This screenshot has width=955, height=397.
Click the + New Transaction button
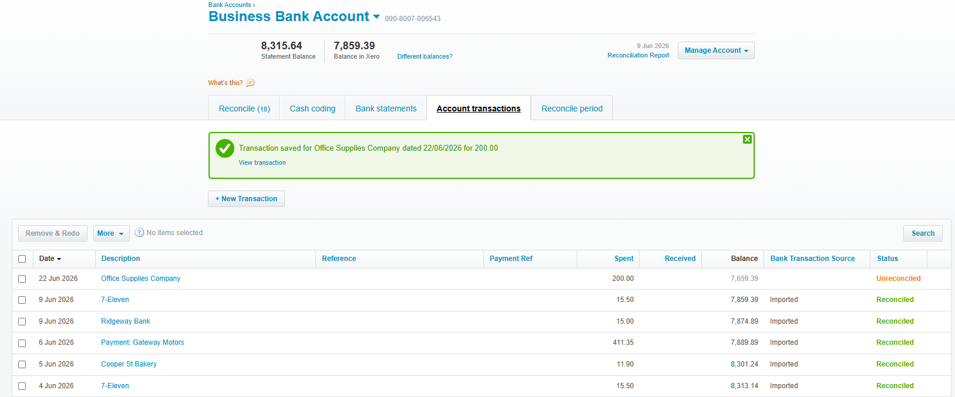tap(246, 199)
